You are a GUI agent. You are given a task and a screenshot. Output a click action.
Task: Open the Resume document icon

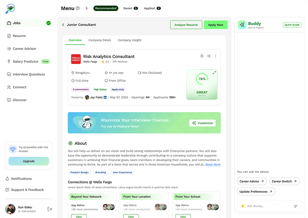coord(9,36)
